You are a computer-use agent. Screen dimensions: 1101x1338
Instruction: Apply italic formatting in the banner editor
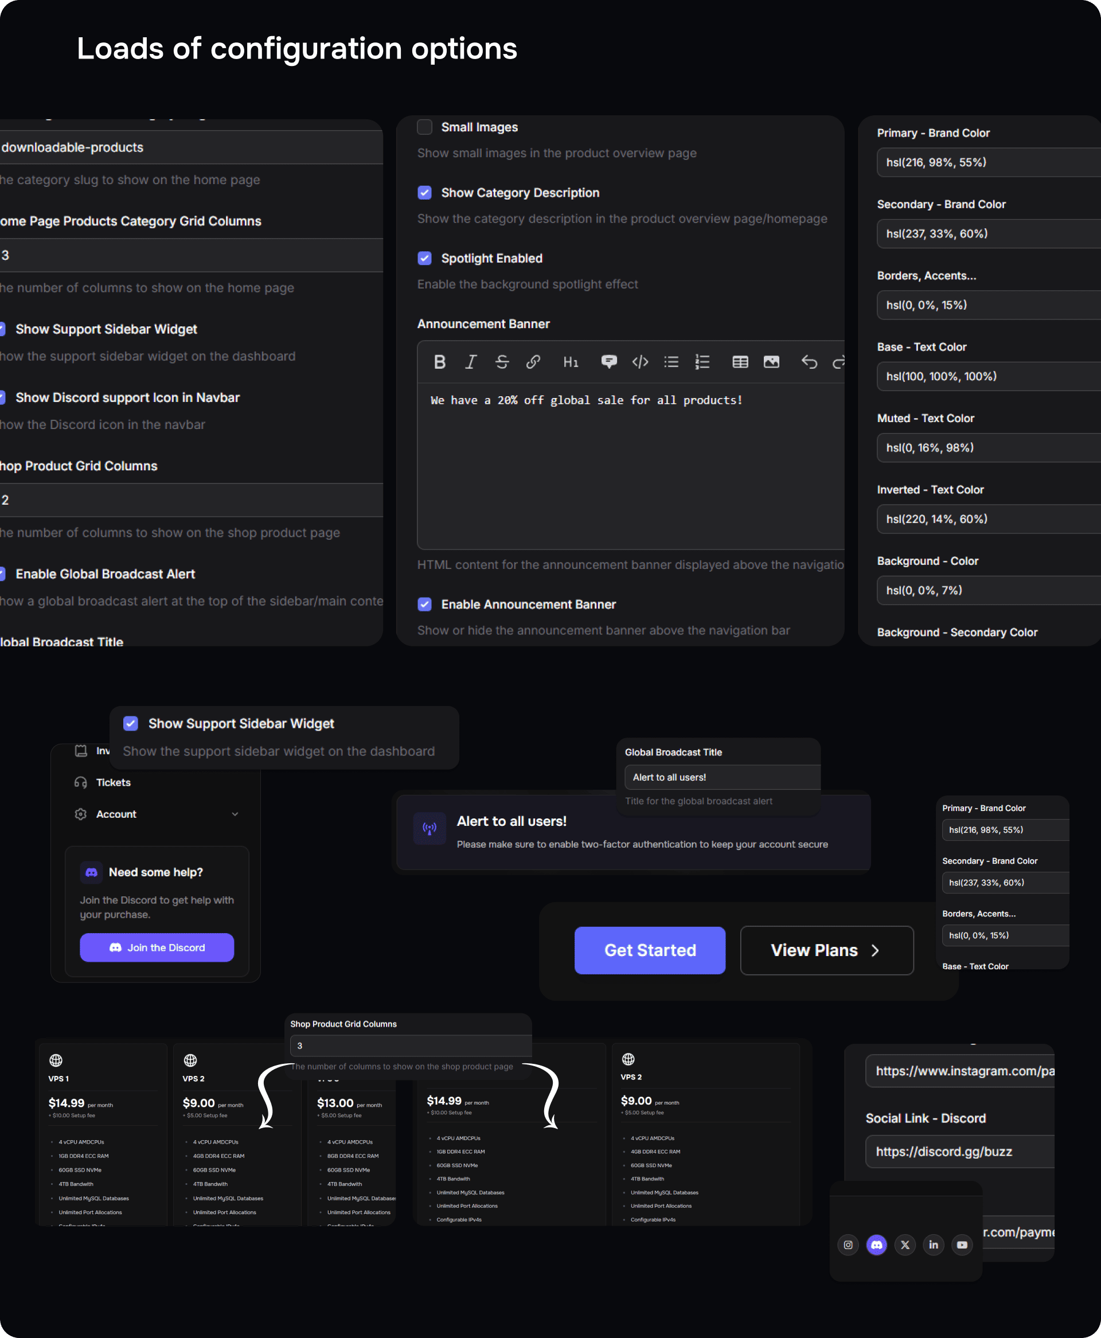[471, 362]
